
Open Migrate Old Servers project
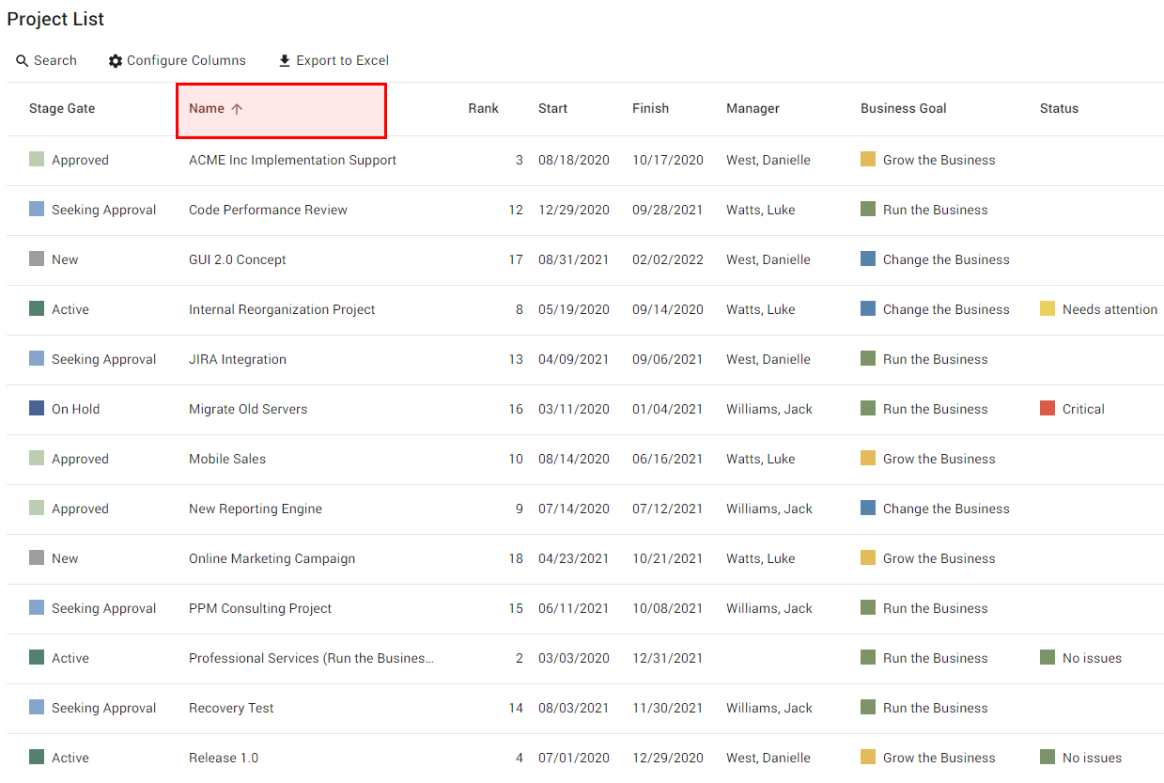(248, 410)
